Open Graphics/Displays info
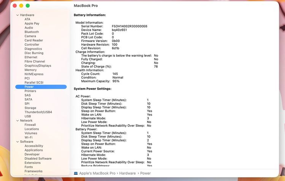The image size is (285, 181). pyautogui.click(x=38, y=66)
